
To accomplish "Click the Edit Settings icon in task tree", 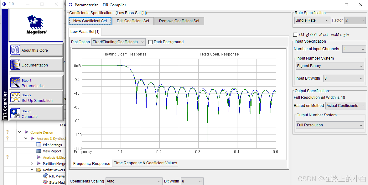I will [39, 145].
